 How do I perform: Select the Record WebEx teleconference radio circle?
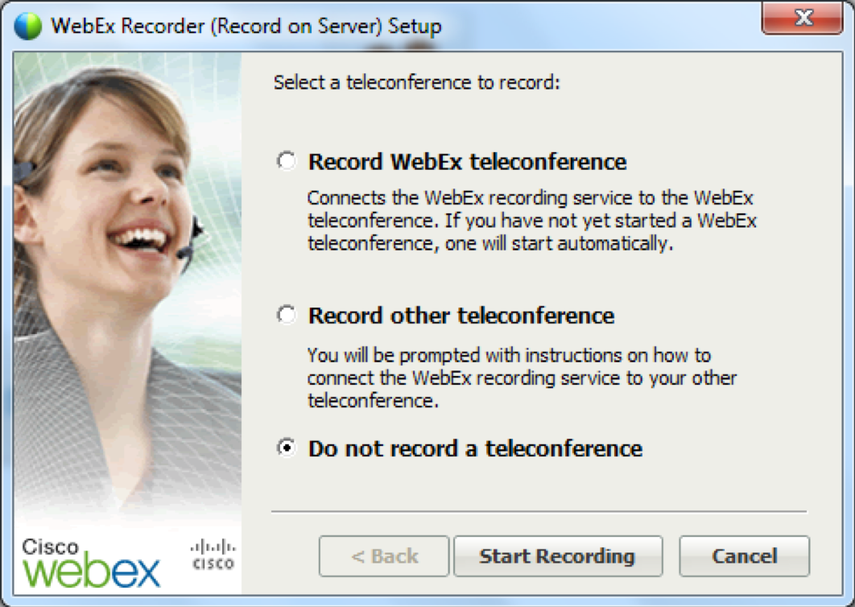click(x=287, y=161)
